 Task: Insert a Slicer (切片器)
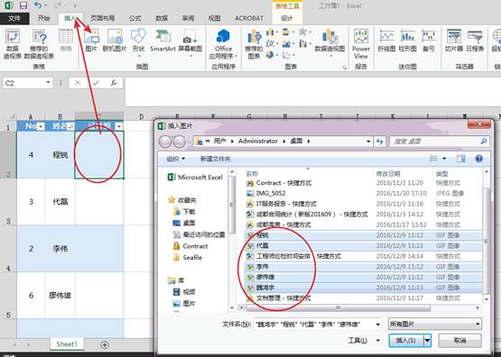(x=454, y=41)
